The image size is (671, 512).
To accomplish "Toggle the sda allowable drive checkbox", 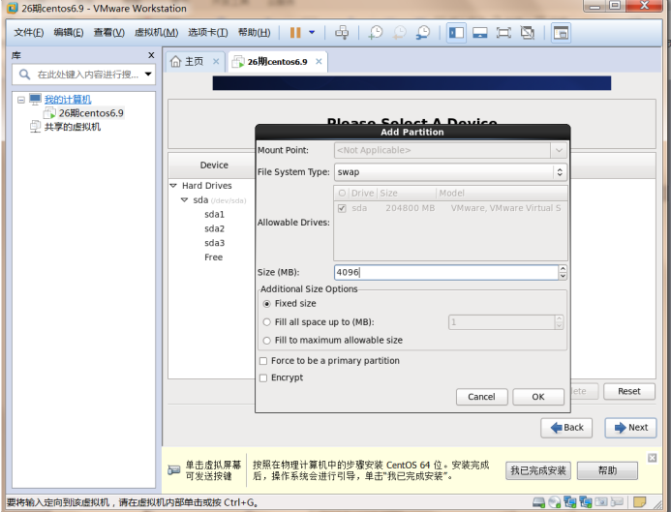I will coord(342,208).
